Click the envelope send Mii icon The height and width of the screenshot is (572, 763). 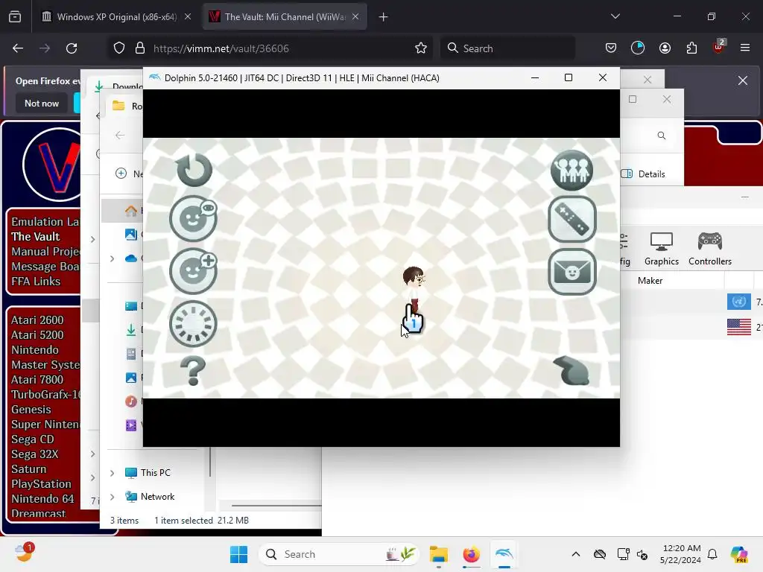[x=572, y=272]
